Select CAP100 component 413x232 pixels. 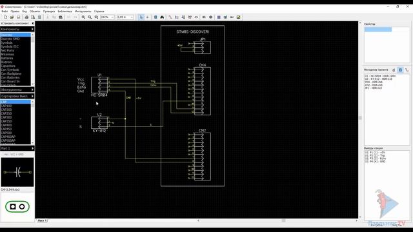[x=15, y=106]
